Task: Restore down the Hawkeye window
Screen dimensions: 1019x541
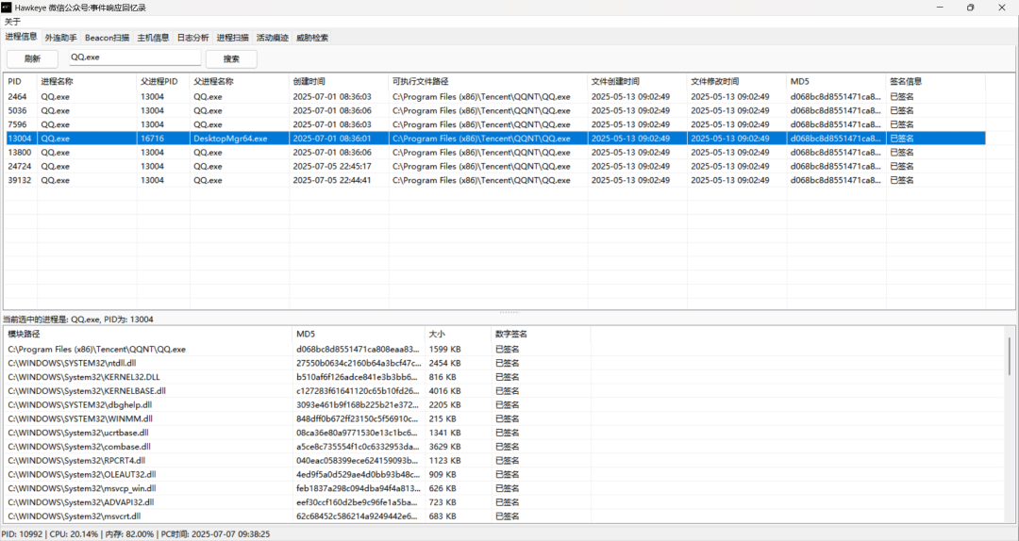Action: click(970, 8)
